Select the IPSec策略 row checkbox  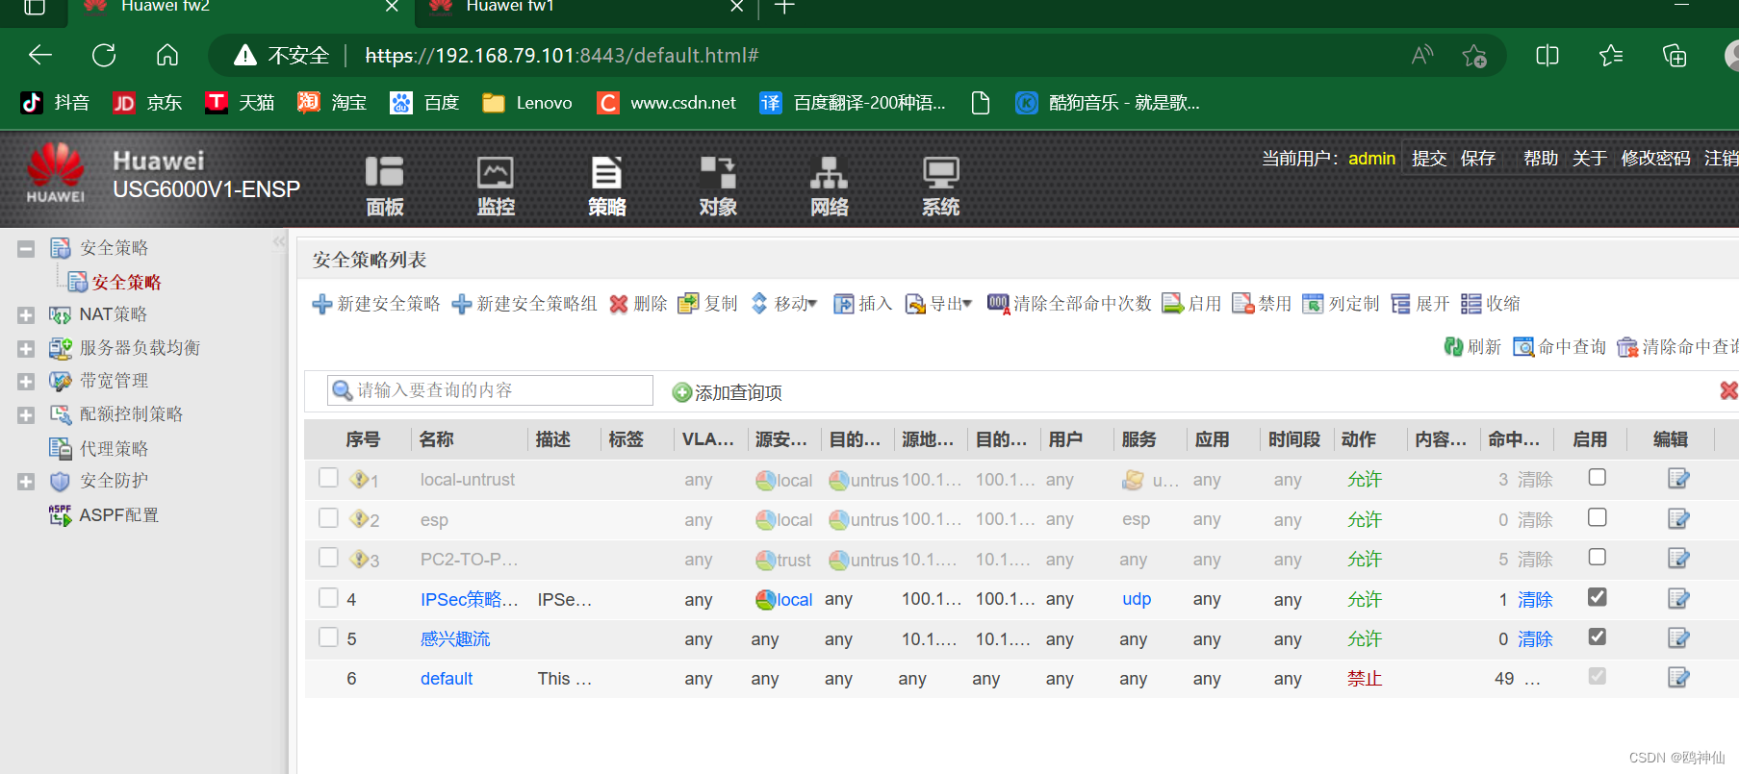click(x=328, y=598)
